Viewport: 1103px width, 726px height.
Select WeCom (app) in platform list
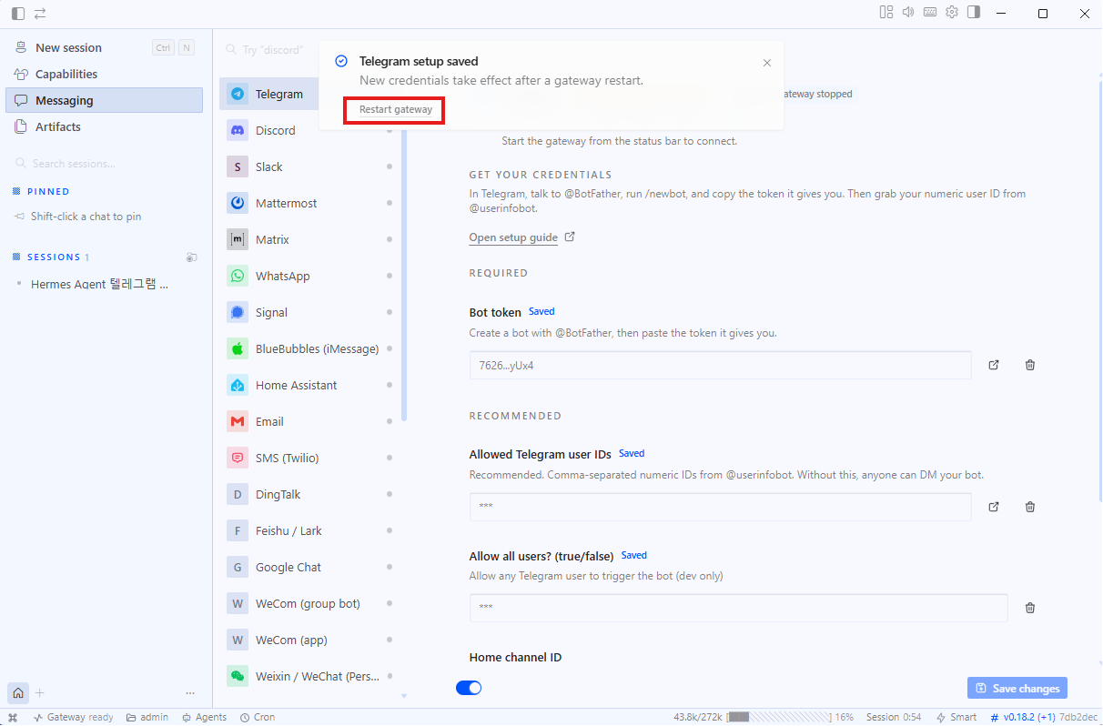coord(309,640)
